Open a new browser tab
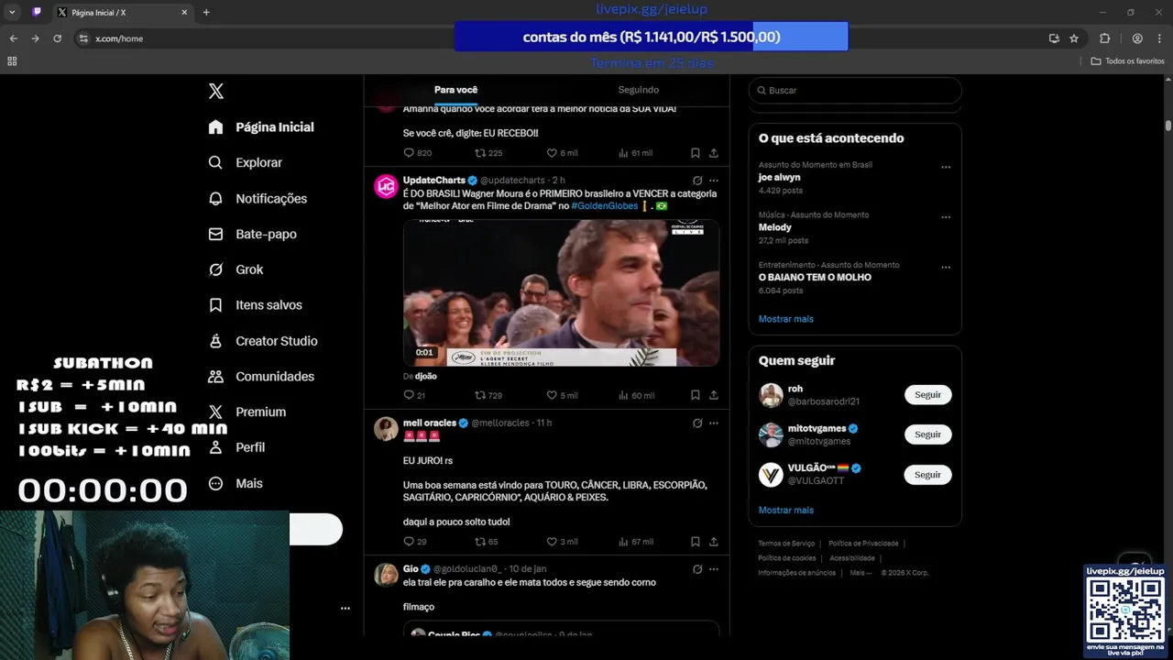1173x660 pixels. coord(206,13)
